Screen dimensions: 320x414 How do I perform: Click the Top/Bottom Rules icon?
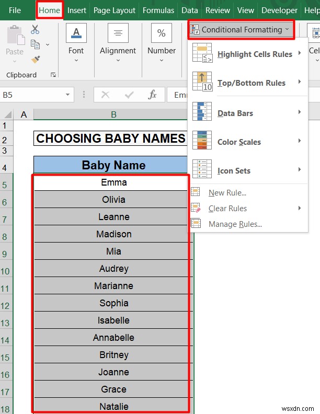tap(202, 82)
